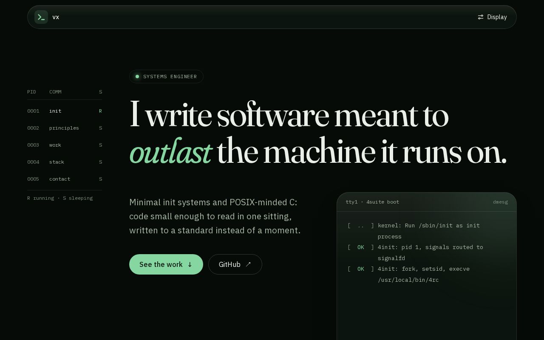Click the Display sliders icon

(x=481, y=17)
